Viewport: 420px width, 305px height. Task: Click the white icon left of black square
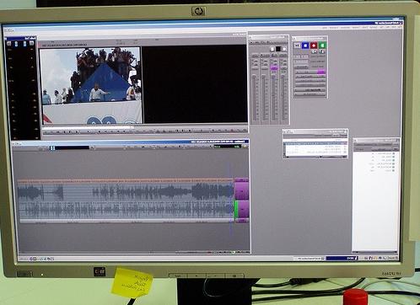click(x=272, y=49)
